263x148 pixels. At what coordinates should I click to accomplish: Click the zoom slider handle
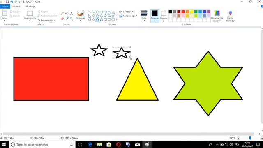tap(250, 138)
